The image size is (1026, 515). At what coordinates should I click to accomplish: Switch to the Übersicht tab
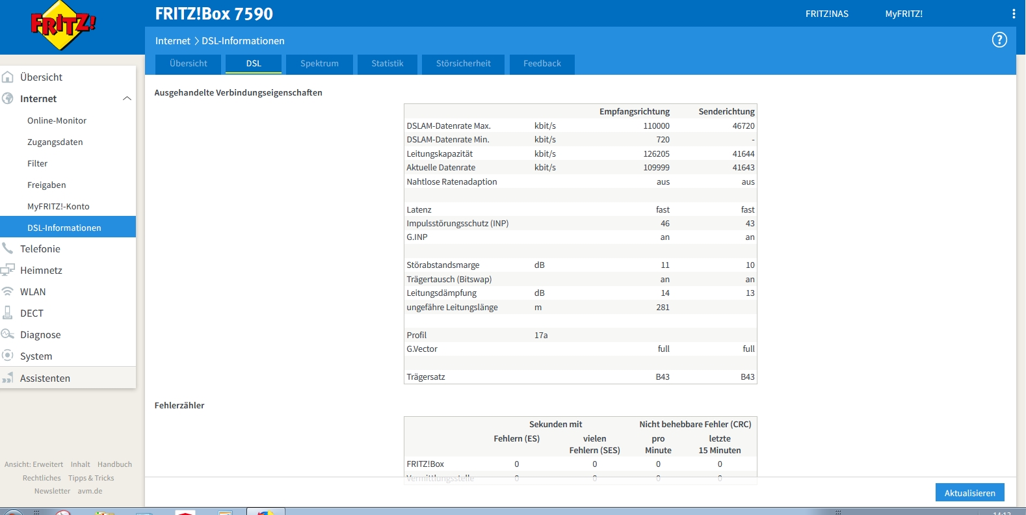pos(189,64)
